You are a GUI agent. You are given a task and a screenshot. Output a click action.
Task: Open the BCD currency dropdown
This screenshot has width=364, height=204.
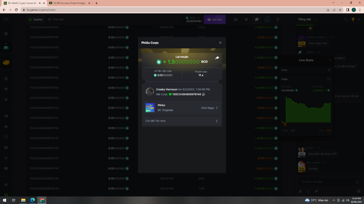click(194, 18)
